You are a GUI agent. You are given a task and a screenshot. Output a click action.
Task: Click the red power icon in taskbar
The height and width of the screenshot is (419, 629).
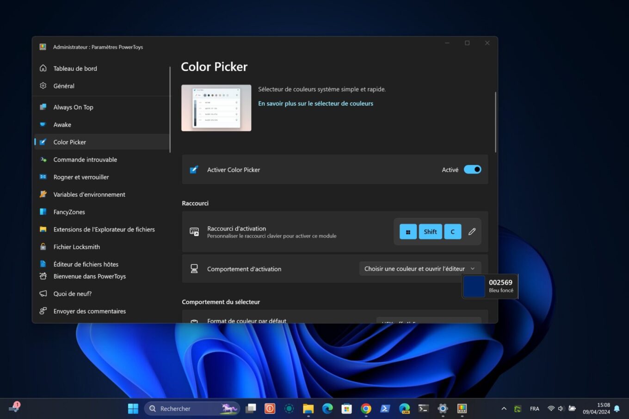pos(270,408)
